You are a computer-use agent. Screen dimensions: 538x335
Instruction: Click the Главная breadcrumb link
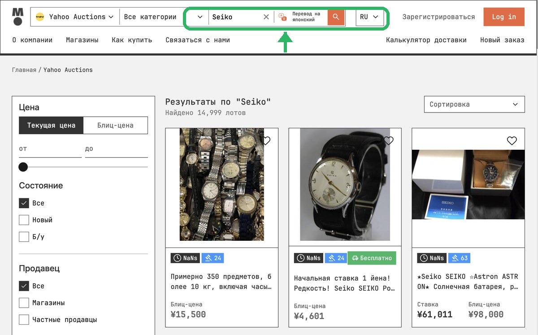click(x=24, y=70)
